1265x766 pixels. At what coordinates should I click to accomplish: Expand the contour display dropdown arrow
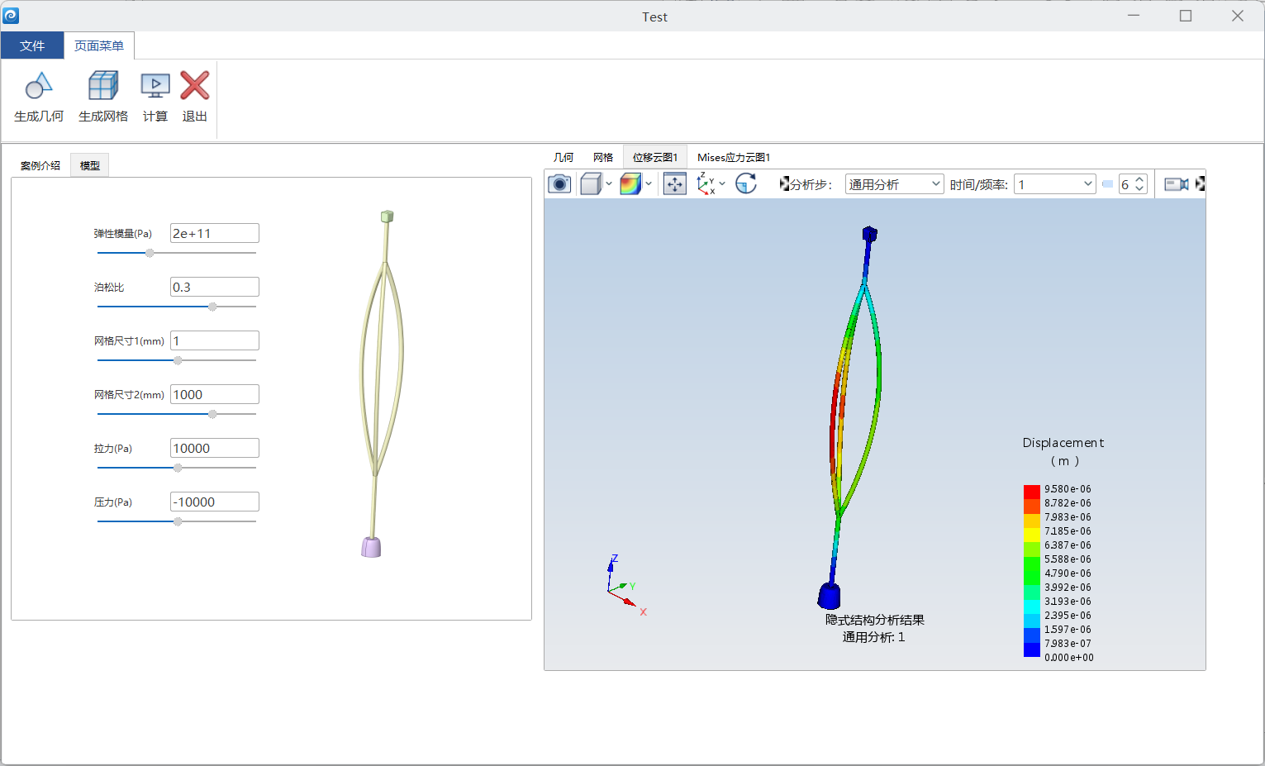click(649, 183)
